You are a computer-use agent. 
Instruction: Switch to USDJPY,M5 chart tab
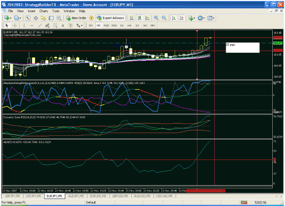click(33, 196)
